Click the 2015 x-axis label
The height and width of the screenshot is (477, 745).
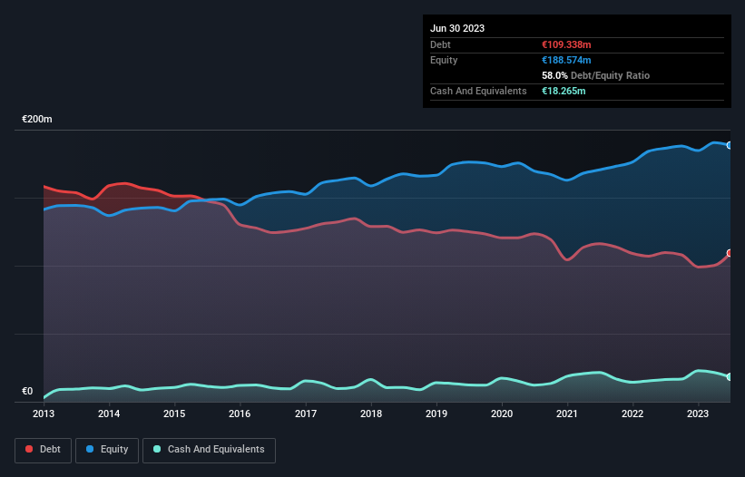pos(174,414)
